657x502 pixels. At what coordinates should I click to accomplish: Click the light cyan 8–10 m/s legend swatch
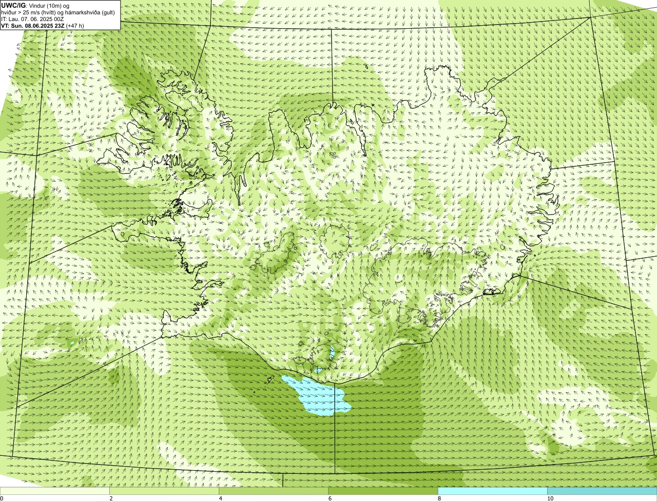point(492,491)
